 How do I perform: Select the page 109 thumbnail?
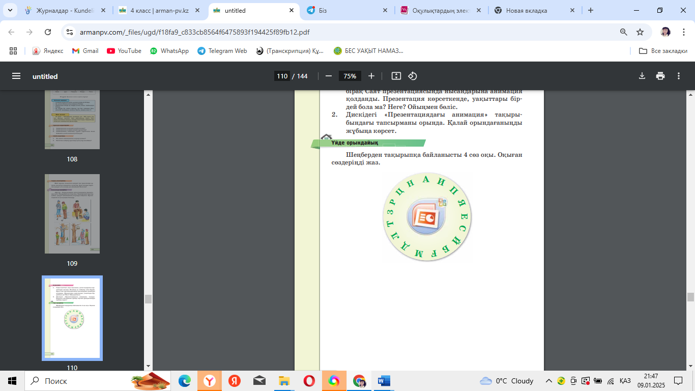(x=72, y=214)
